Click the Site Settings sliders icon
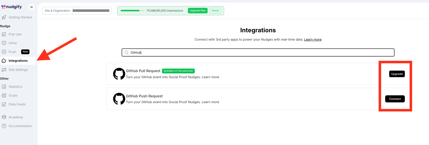 pos(4,70)
